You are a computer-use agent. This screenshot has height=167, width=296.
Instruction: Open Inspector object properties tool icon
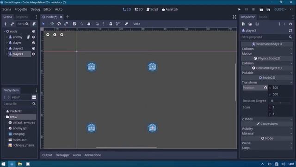click(290, 31)
